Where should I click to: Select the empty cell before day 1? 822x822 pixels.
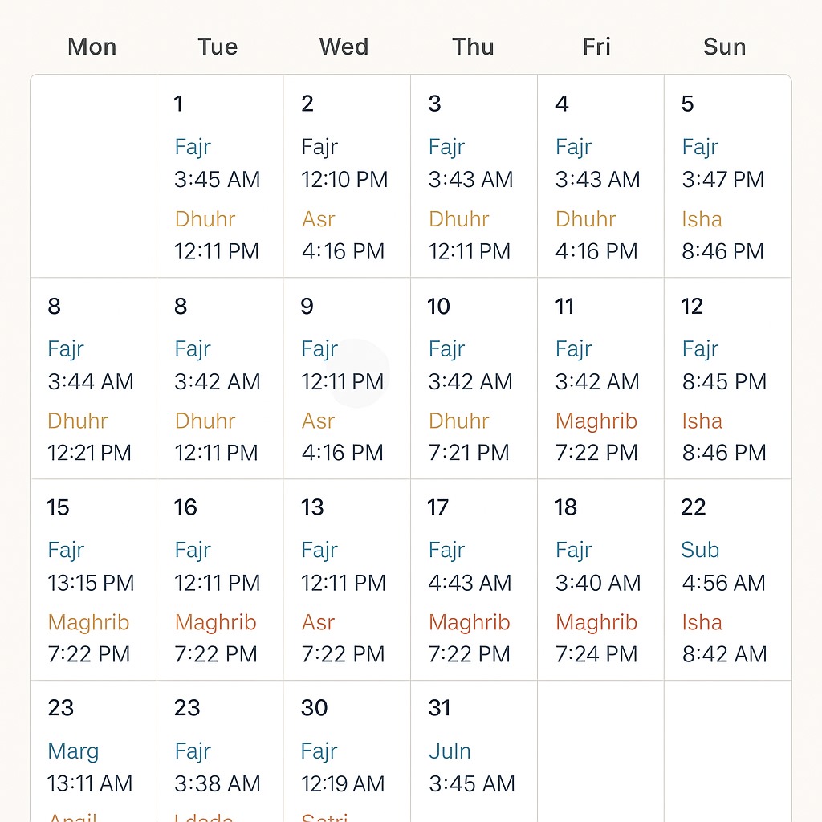point(94,177)
